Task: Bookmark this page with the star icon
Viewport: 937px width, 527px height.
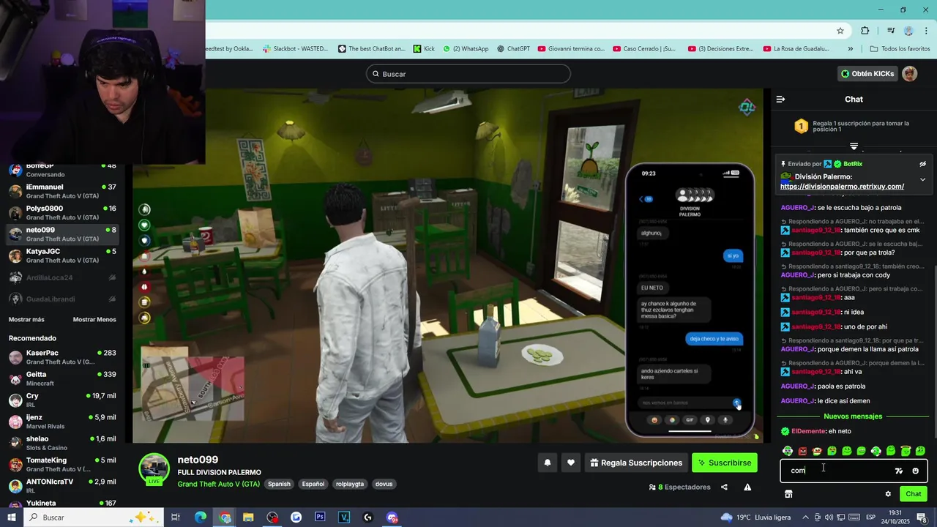Action: [840, 31]
